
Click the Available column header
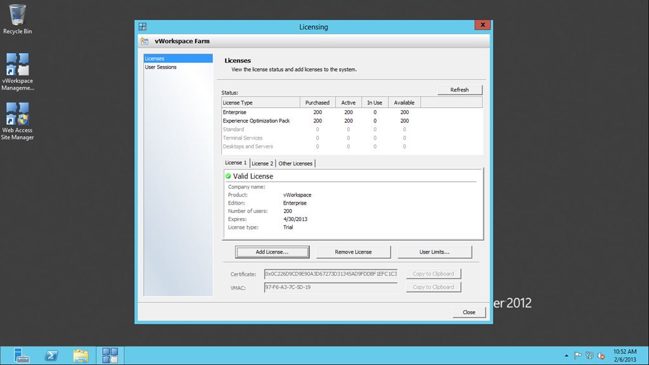404,103
